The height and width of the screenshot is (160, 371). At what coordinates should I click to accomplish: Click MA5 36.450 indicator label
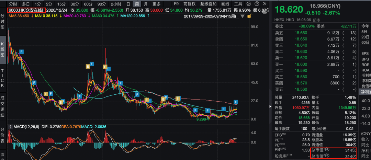click(x=19, y=16)
